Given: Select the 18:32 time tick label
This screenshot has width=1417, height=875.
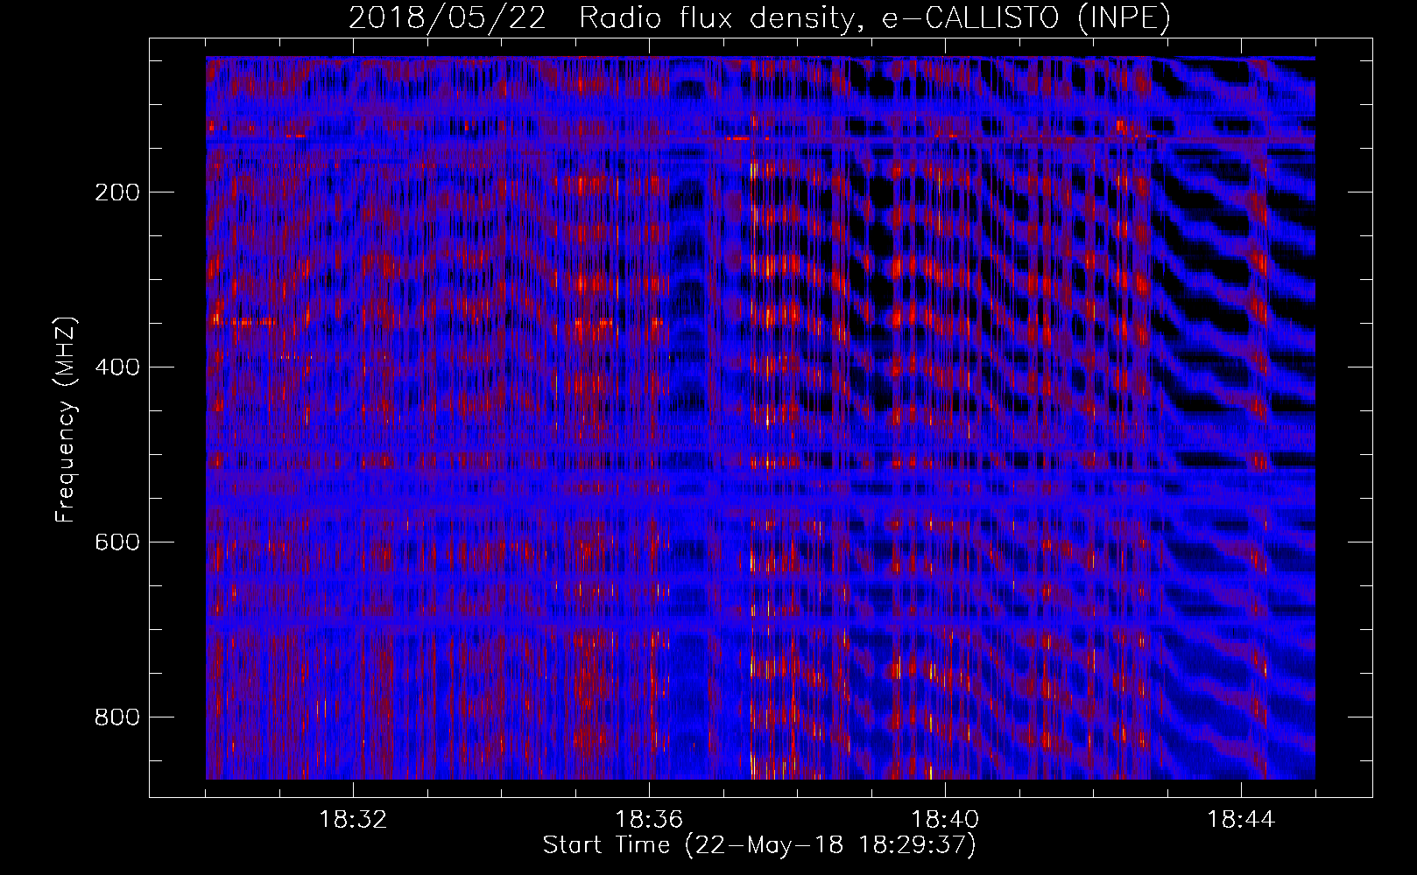Looking at the screenshot, I should click(x=353, y=820).
